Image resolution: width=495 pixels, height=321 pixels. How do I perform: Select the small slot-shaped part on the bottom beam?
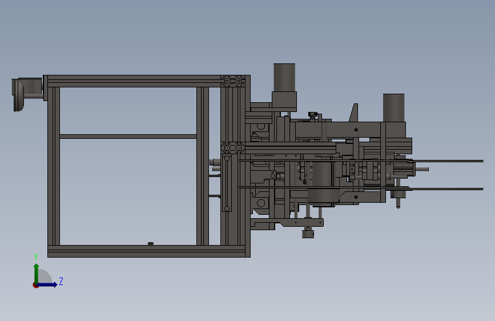151,243
